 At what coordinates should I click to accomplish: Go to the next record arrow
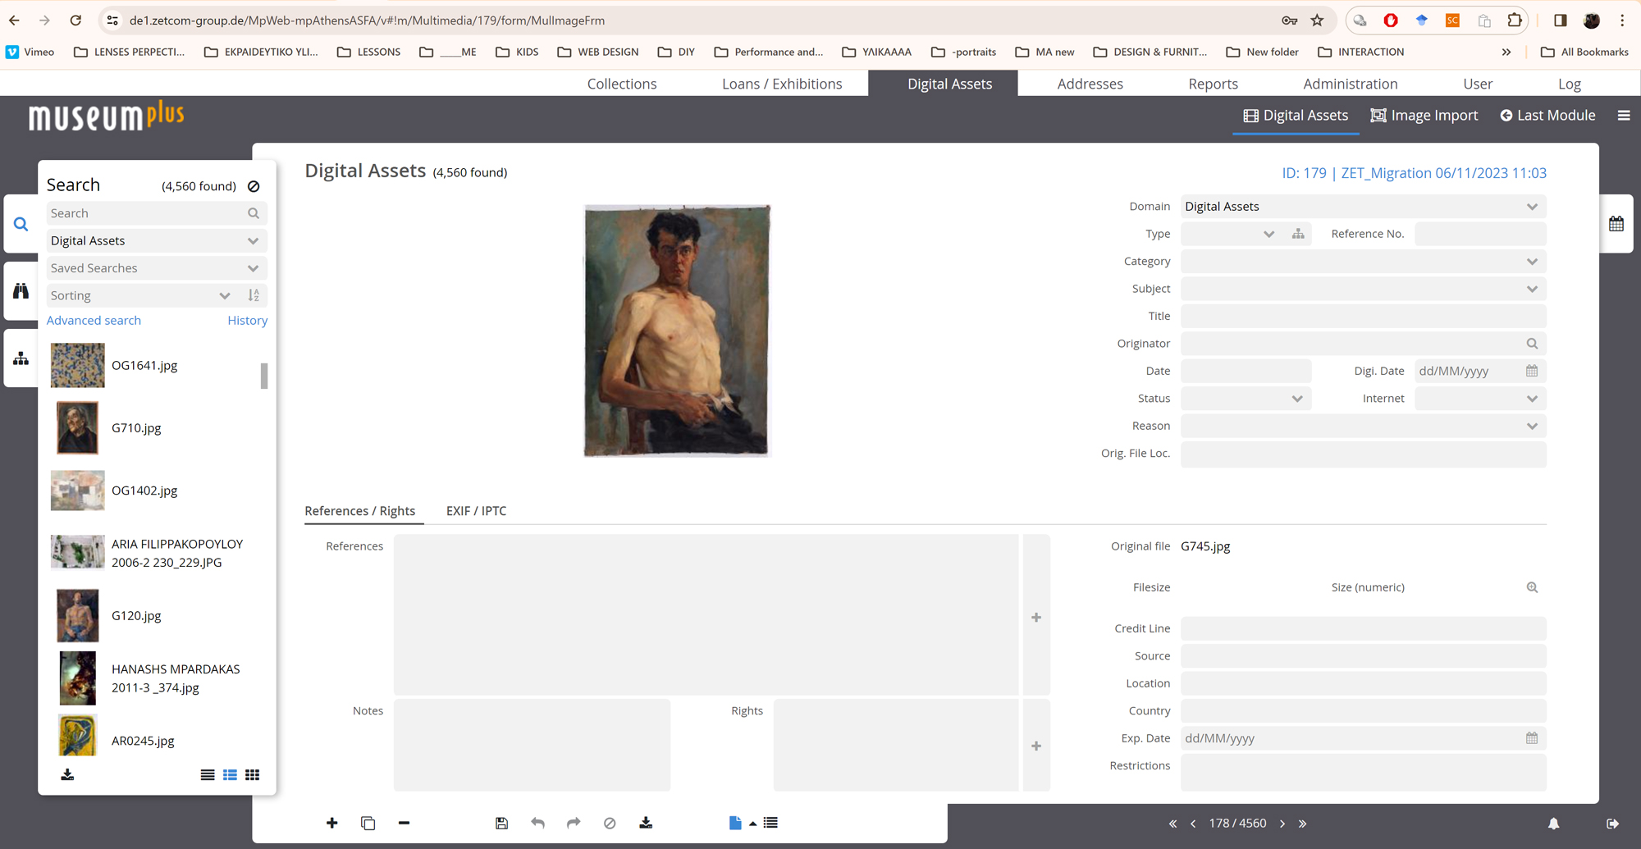tap(1282, 824)
